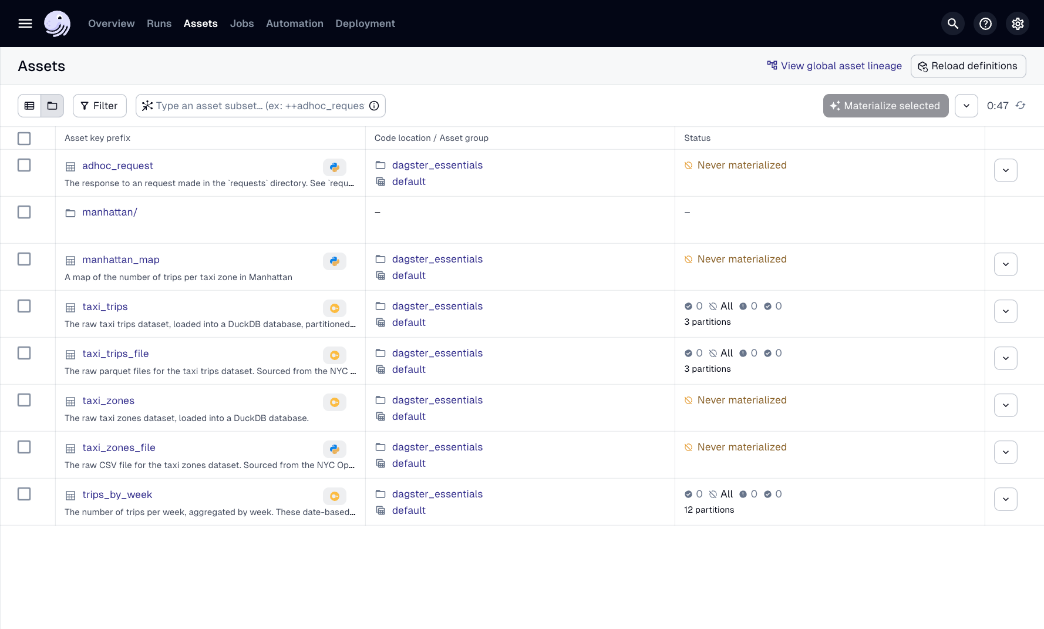1044x629 pixels.
Task: Select the trips_by_week checkbox
Action: point(24,494)
